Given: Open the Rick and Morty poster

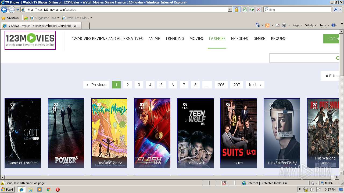Looking at the screenshot, I should tap(109, 133).
